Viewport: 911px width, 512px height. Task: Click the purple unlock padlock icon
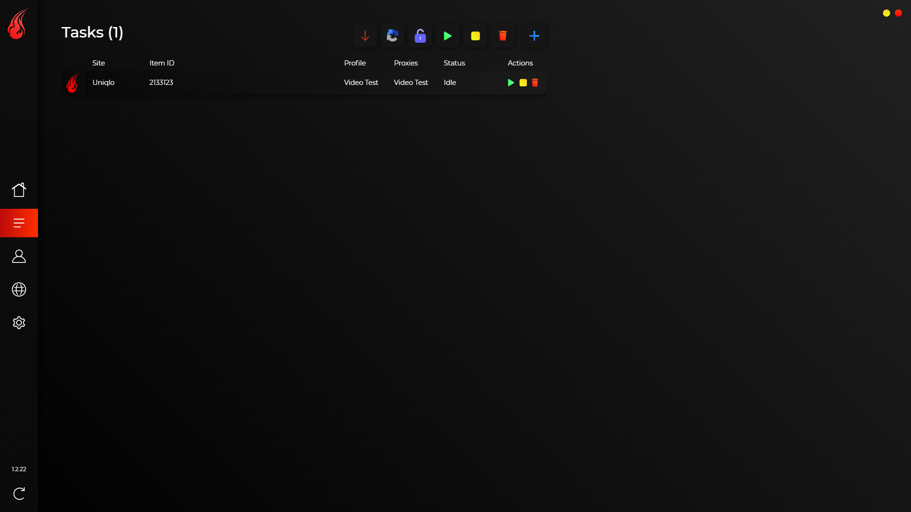[420, 36]
